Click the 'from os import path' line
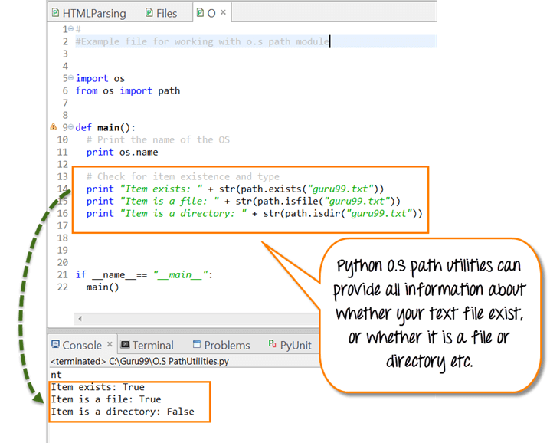Image resolution: width=550 pixels, height=443 pixels. point(128,90)
